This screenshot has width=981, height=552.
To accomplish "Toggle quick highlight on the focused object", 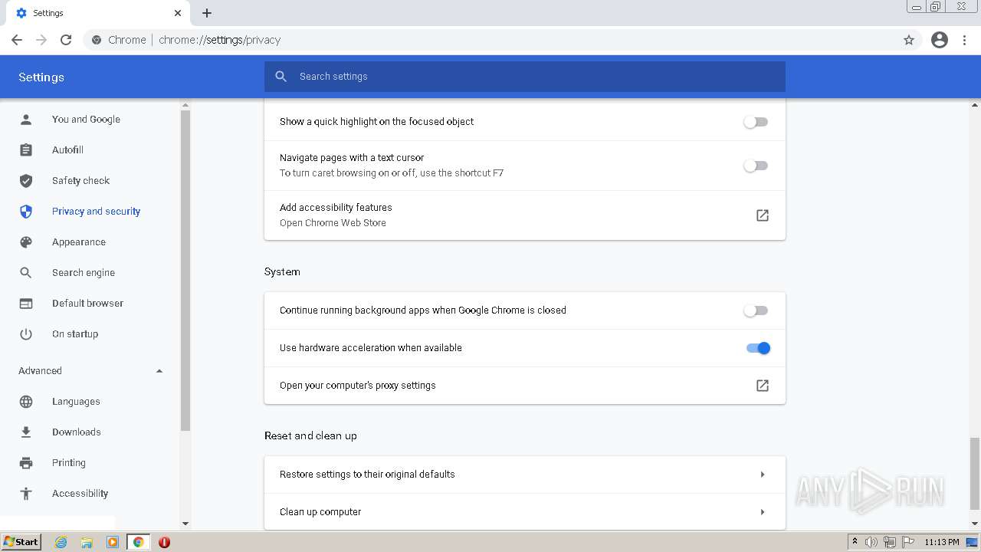I will (756, 122).
